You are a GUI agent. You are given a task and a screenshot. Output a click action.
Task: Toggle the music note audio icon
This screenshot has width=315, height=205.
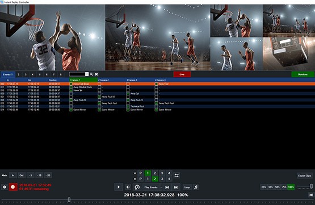coord(196,187)
